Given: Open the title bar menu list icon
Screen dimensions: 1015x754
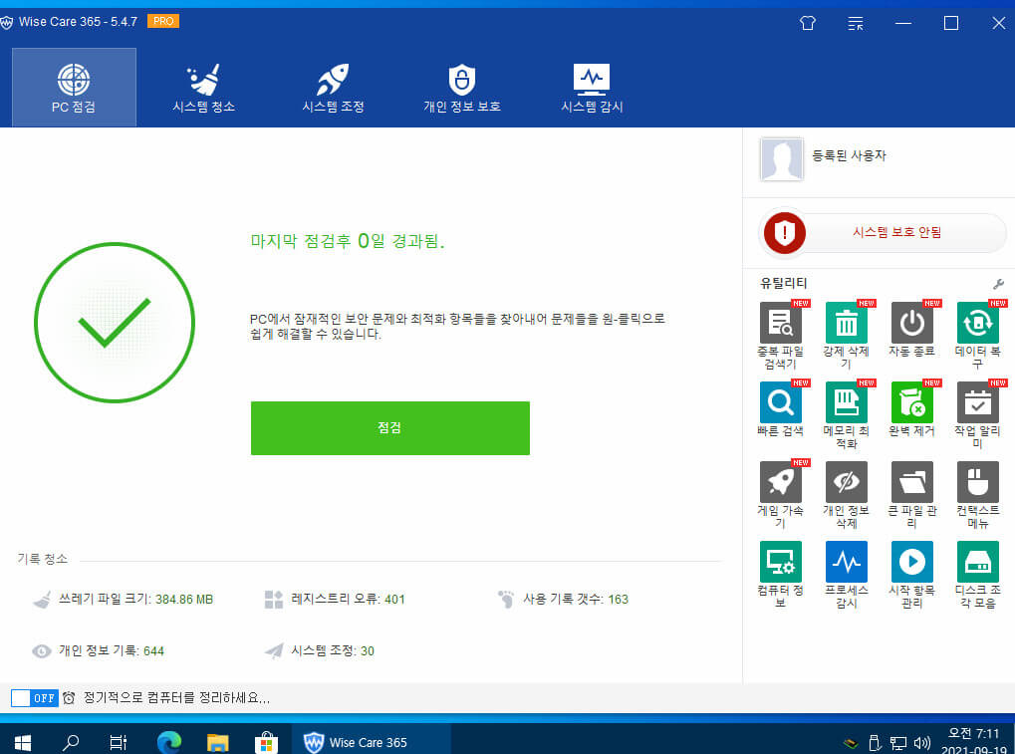Looking at the screenshot, I should 855,23.
